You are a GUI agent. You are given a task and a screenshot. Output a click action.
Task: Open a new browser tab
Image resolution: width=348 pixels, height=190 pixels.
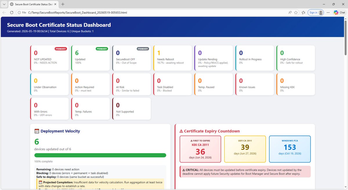tap(63, 4)
